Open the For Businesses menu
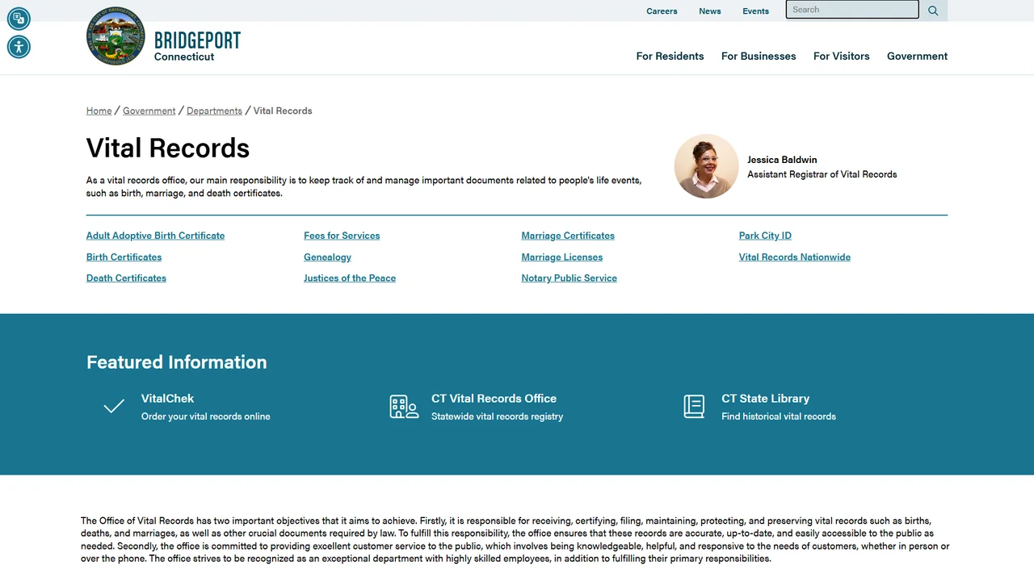Screen dimensions: 1034x581 [x=759, y=56]
